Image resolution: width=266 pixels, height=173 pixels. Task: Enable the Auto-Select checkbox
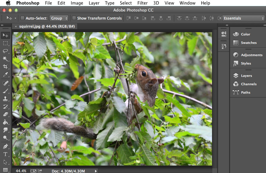(x=22, y=18)
